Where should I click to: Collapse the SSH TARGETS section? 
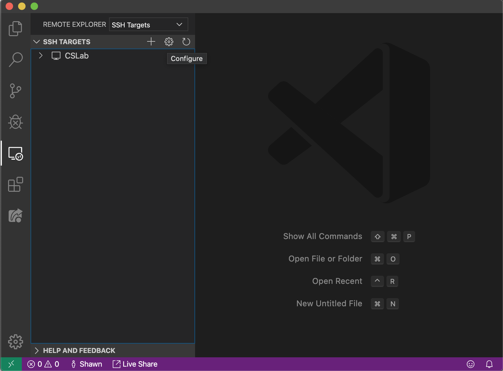(x=36, y=42)
